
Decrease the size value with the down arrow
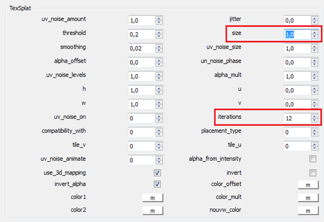point(314,37)
